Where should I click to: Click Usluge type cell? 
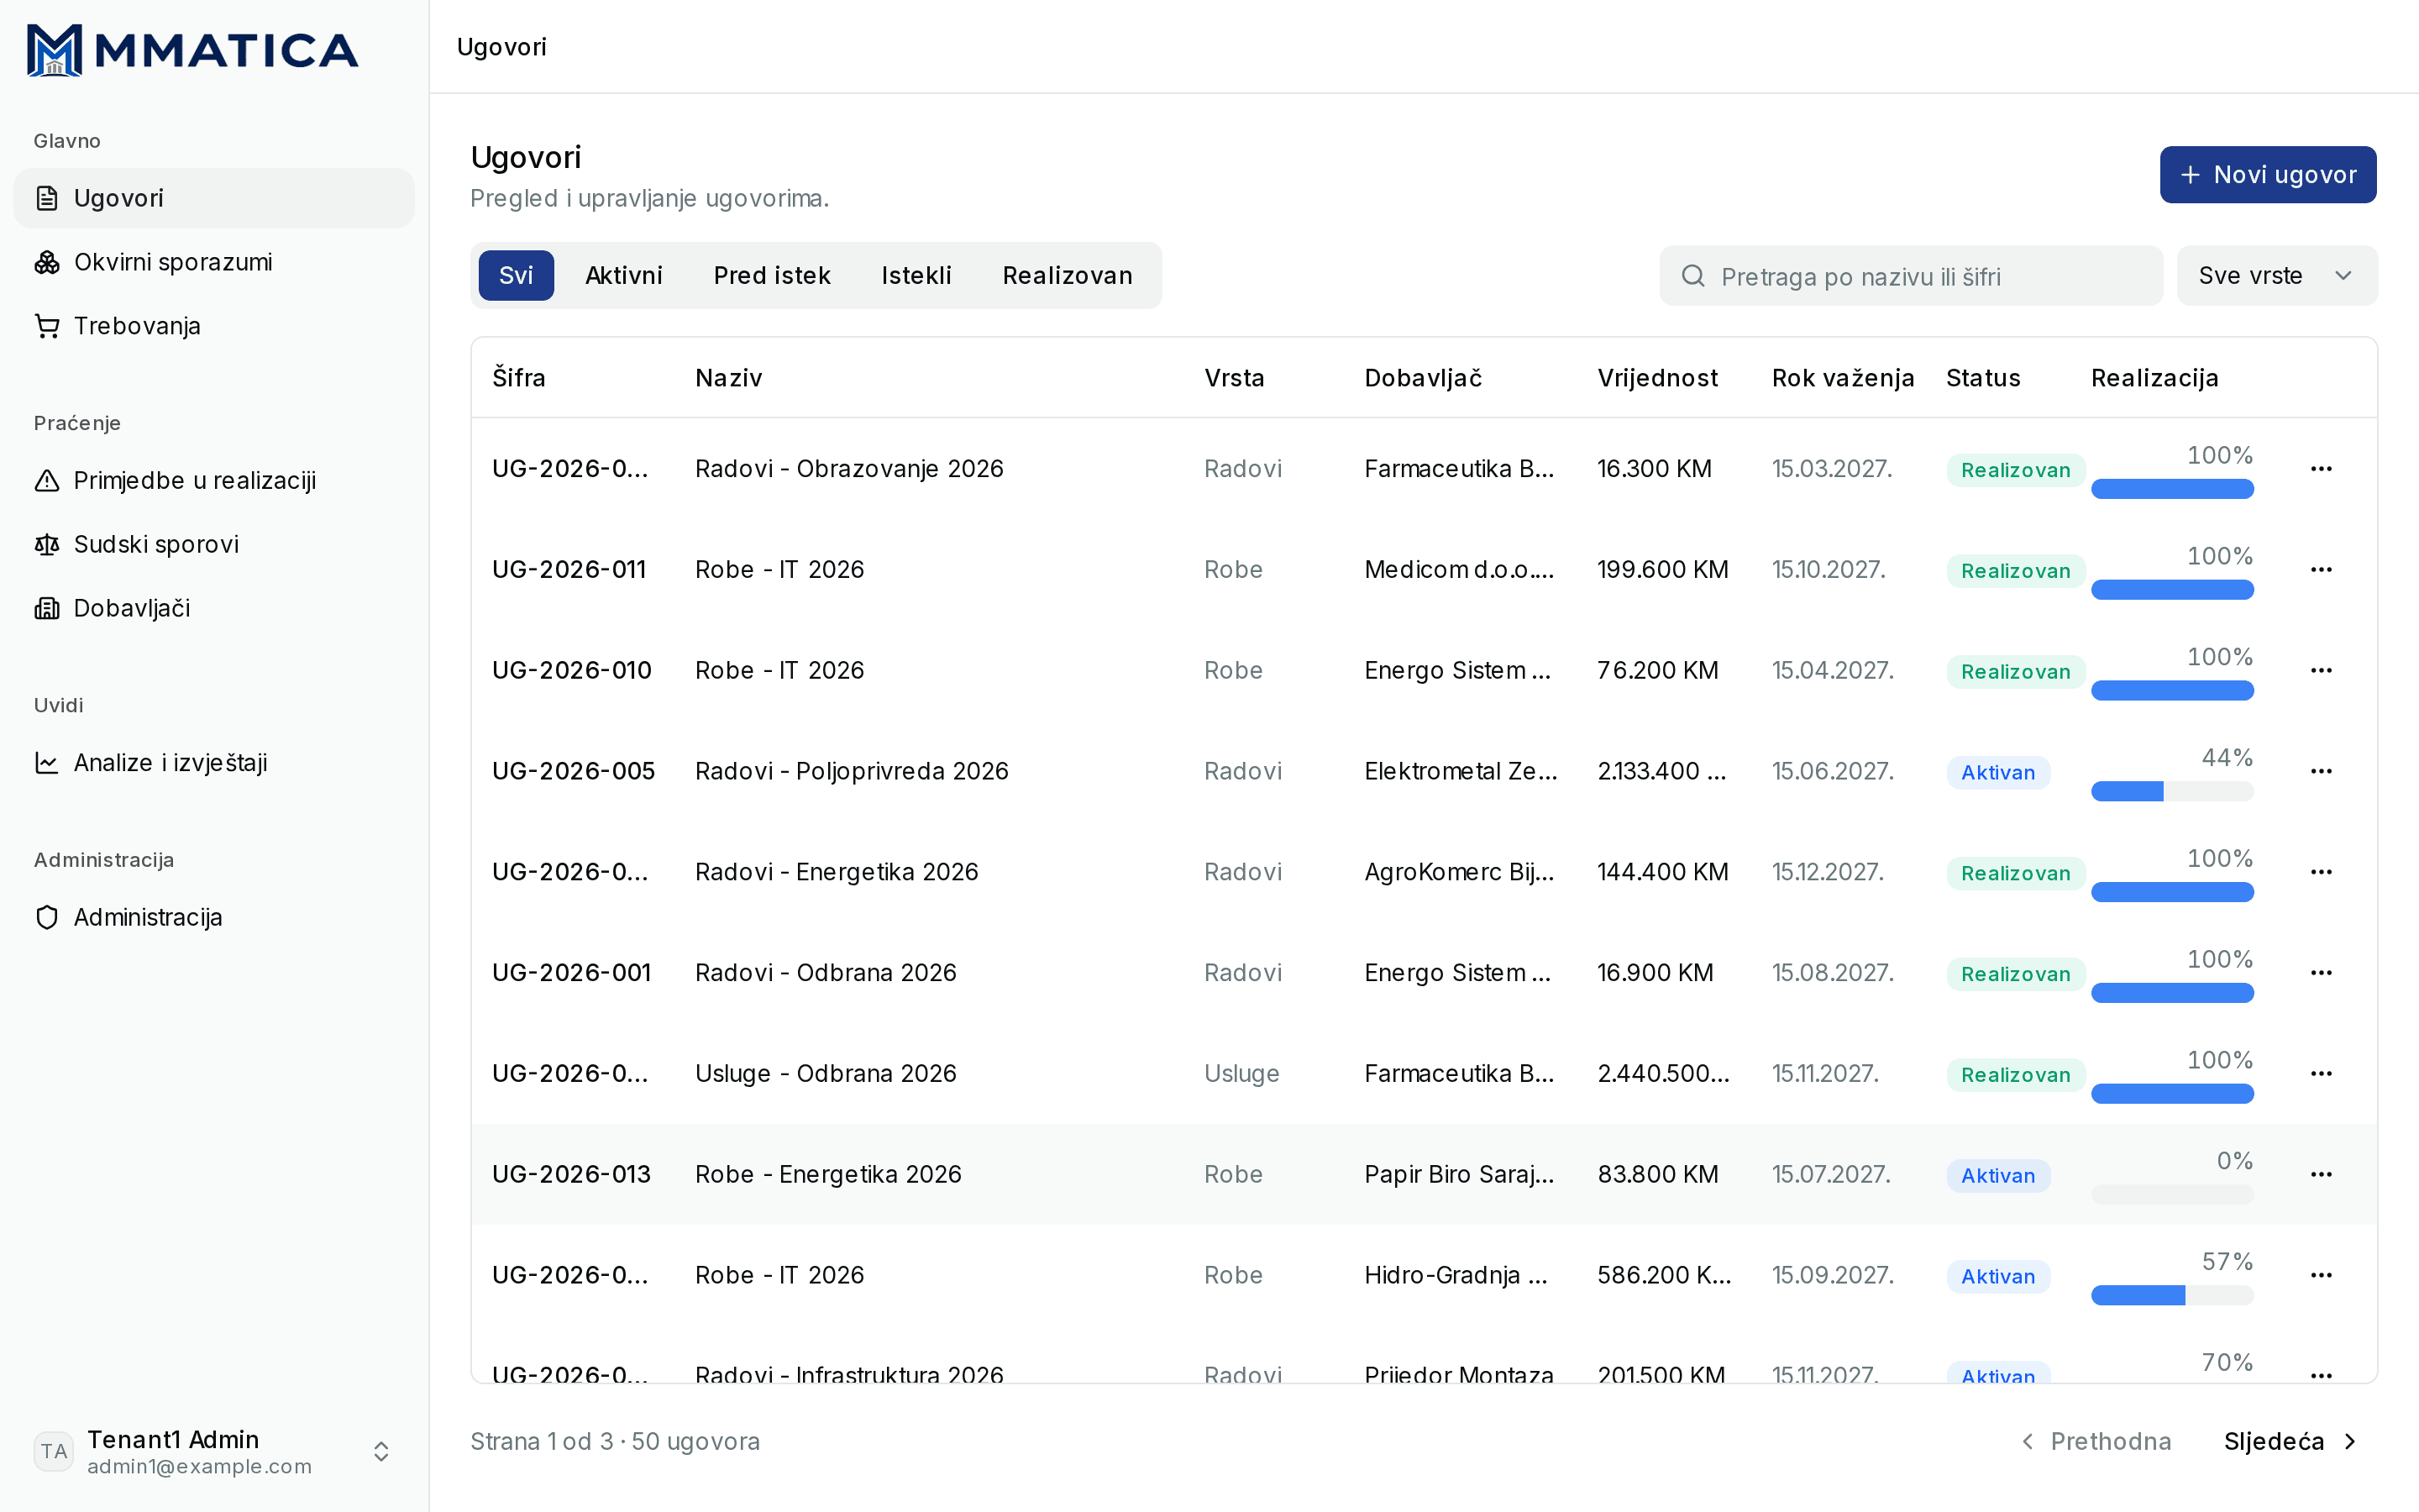[x=1241, y=1074]
